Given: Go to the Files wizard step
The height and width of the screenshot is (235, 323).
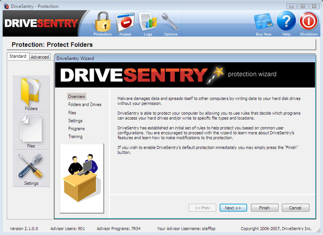Looking at the screenshot, I should point(72,113).
